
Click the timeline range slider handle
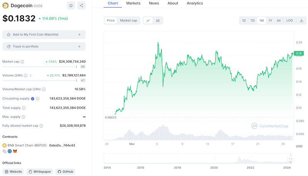[x=291, y=159]
